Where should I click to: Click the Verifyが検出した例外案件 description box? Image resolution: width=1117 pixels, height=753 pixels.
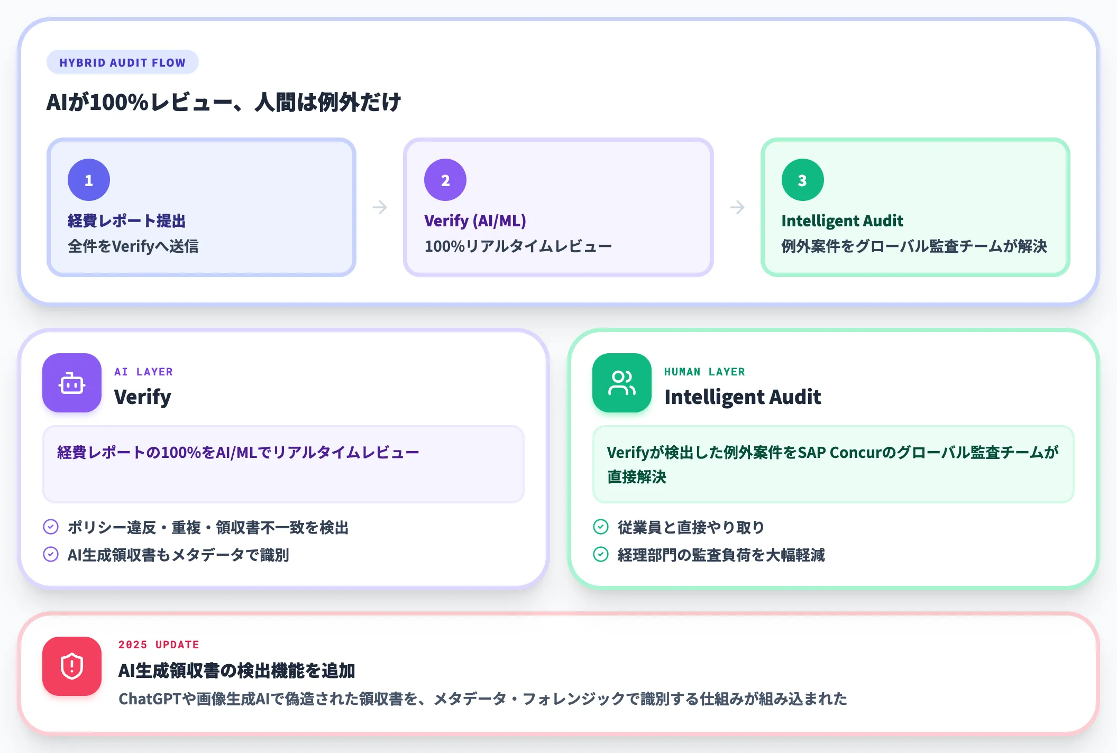click(x=834, y=464)
